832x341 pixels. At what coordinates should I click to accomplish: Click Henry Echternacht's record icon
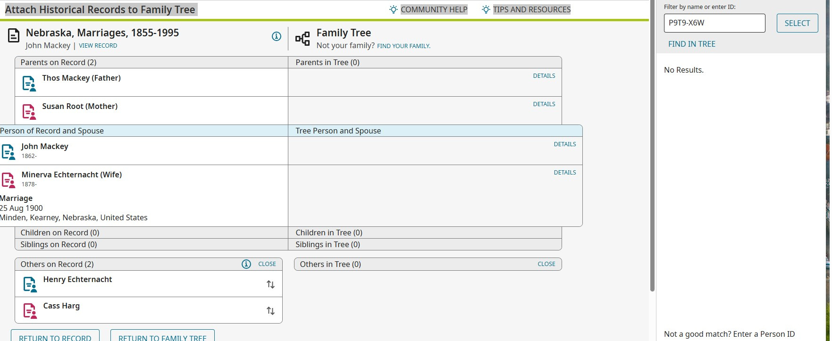pyautogui.click(x=30, y=284)
